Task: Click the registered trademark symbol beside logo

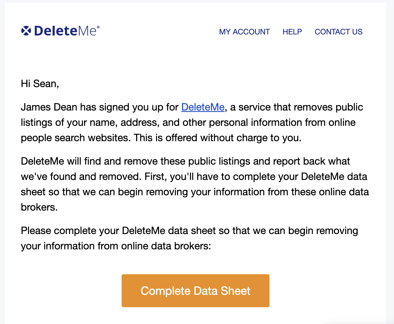Action: tap(99, 27)
